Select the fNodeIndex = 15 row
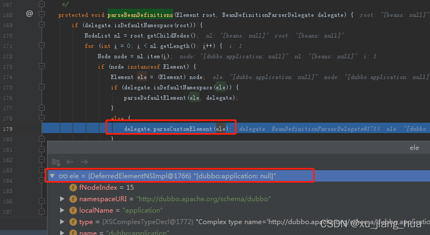The image size is (430, 235). click(x=238, y=188)
